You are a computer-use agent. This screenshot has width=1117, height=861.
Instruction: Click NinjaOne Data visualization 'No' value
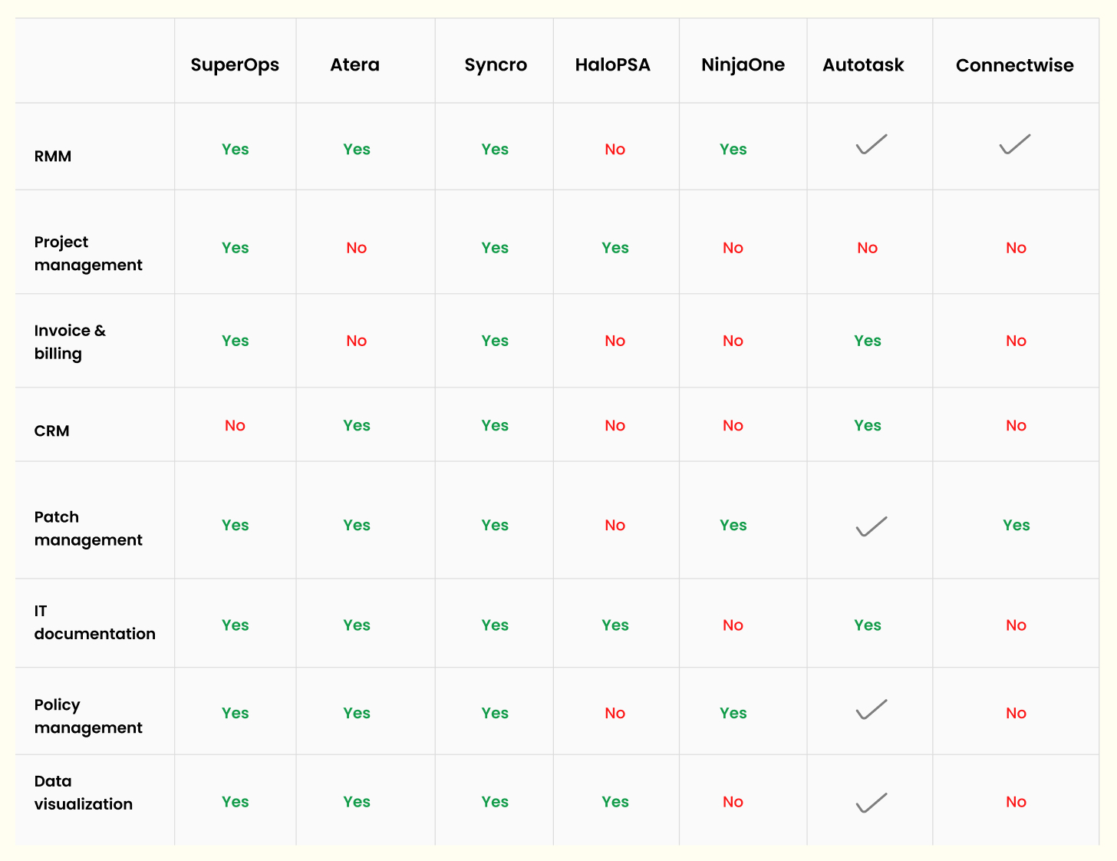(x=733, y=802)
